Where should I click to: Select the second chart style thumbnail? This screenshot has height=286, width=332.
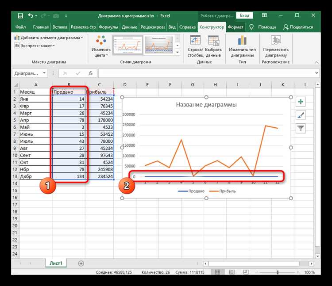point(159,45)
